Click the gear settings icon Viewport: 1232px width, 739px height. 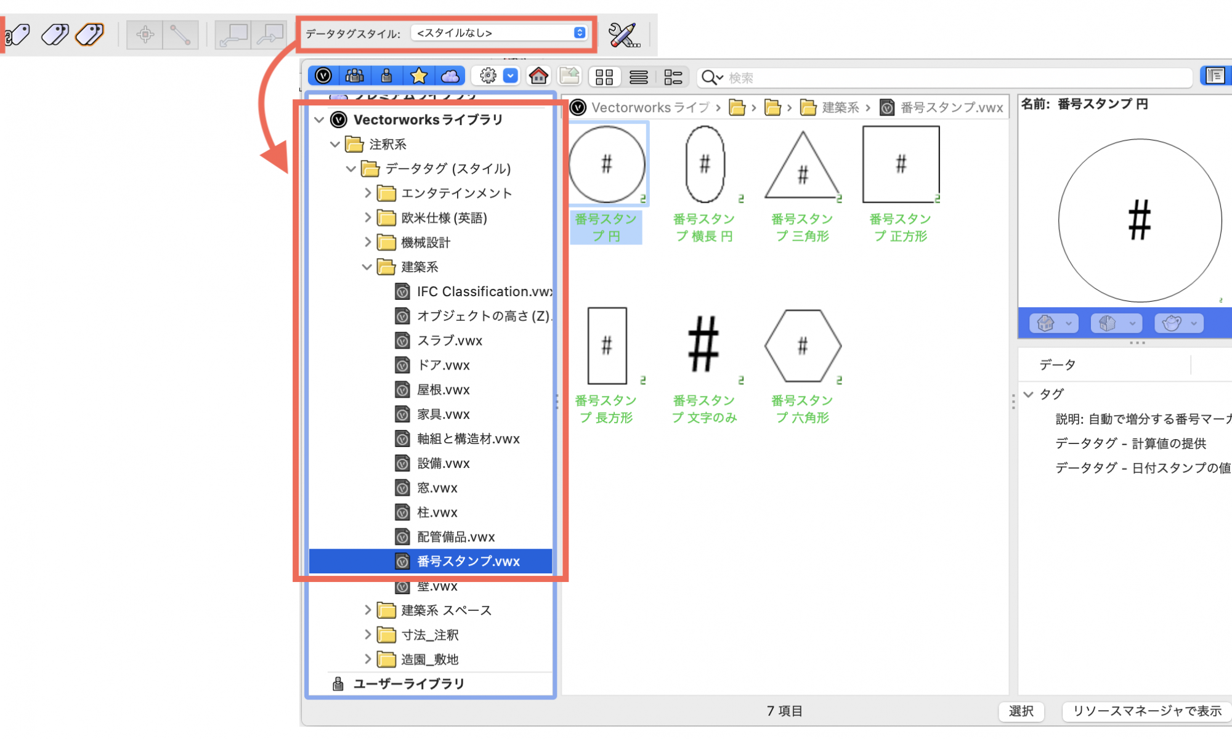pos(488,76)
